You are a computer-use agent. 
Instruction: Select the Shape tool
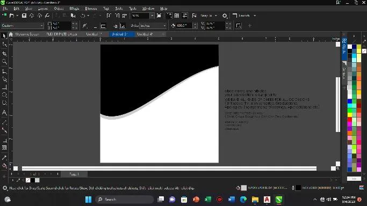4,44
